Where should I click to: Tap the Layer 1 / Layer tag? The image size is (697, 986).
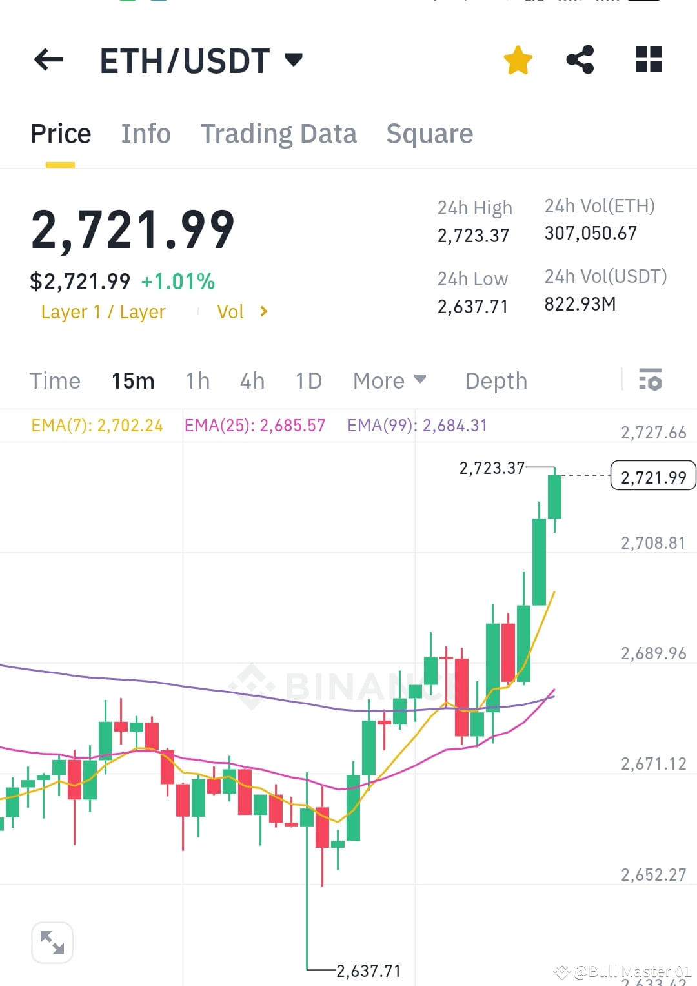coord(103,312)
